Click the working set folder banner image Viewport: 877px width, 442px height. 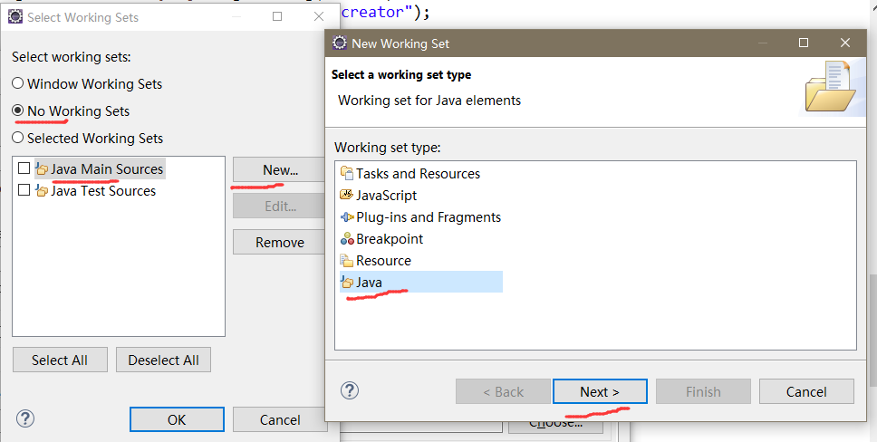point(830,87)
